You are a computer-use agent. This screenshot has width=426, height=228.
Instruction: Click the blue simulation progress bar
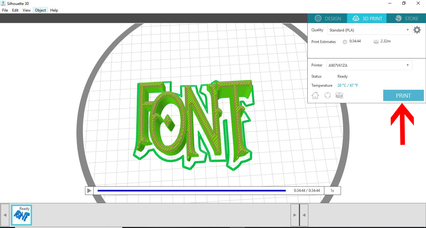pos(191,191)
